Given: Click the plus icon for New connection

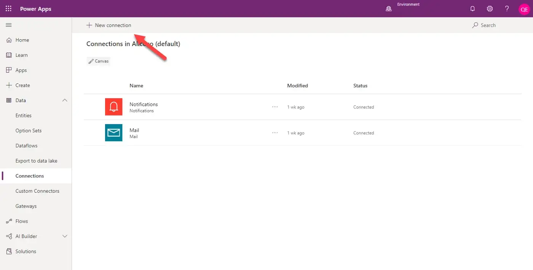Looking at the screenshot, I should tap(89, 25).
